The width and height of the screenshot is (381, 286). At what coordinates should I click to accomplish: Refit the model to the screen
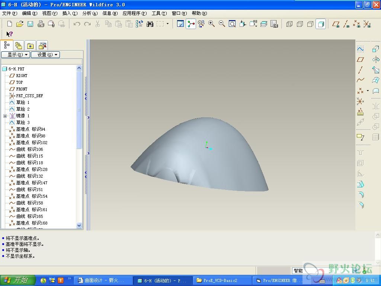[232, 24]
